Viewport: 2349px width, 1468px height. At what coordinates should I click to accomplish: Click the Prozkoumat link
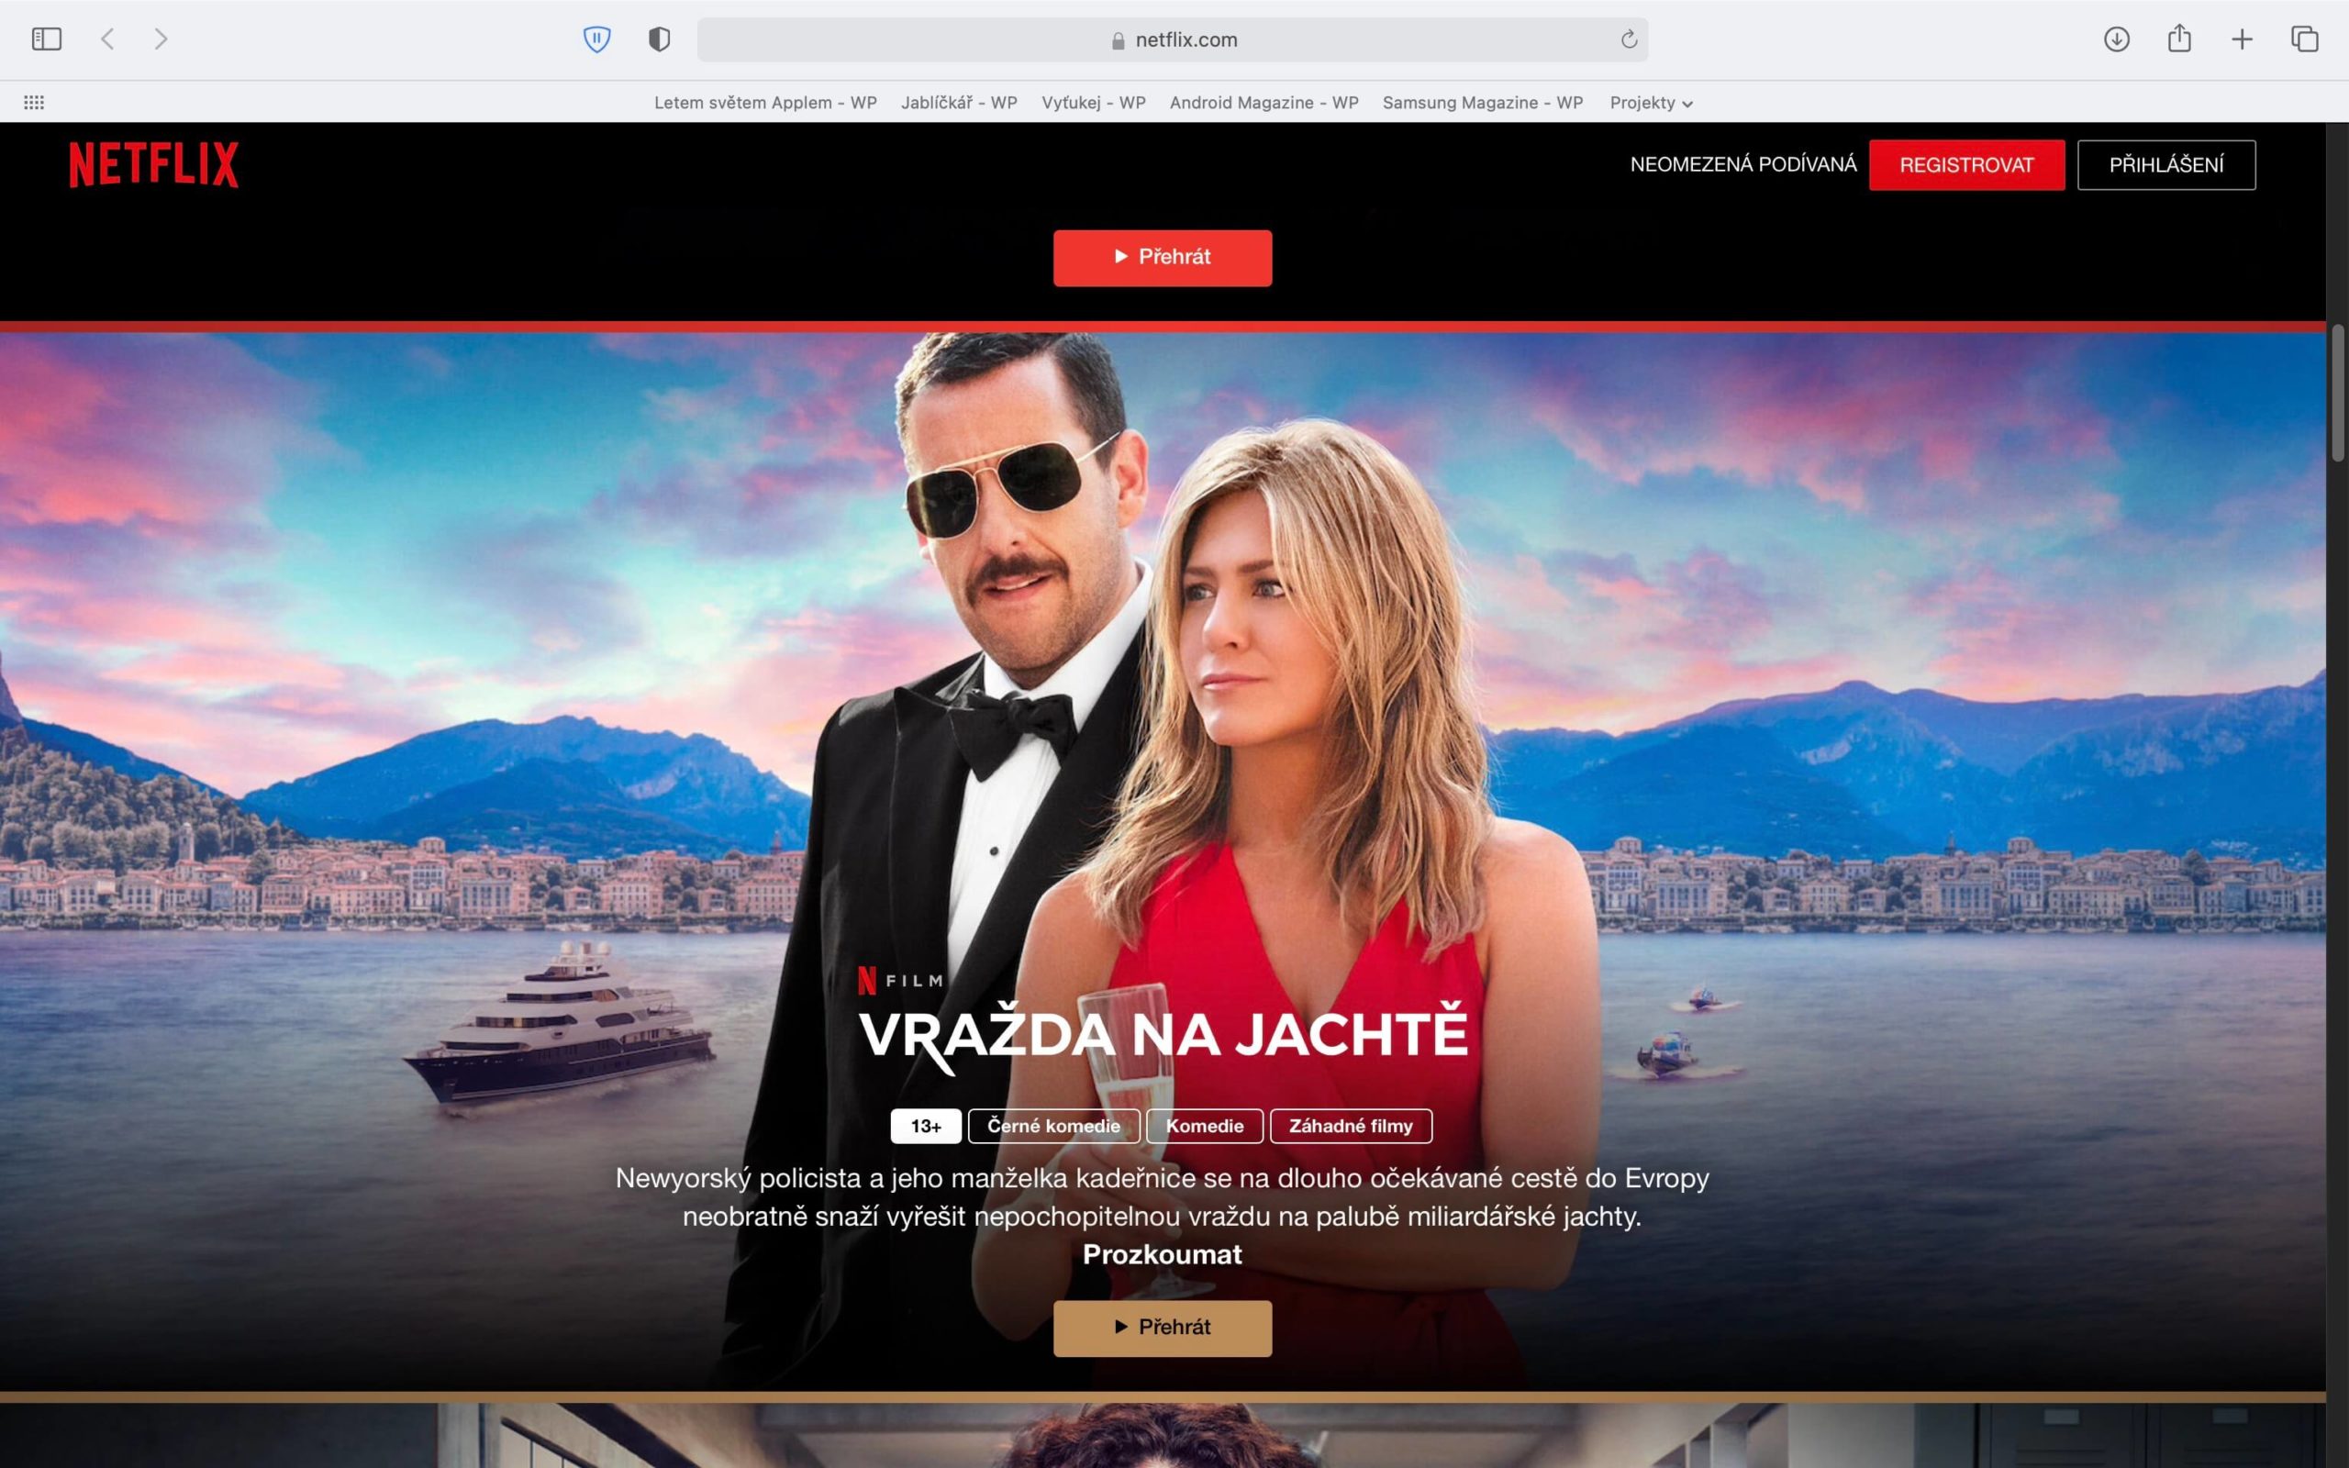[x=1162, y=1254]
